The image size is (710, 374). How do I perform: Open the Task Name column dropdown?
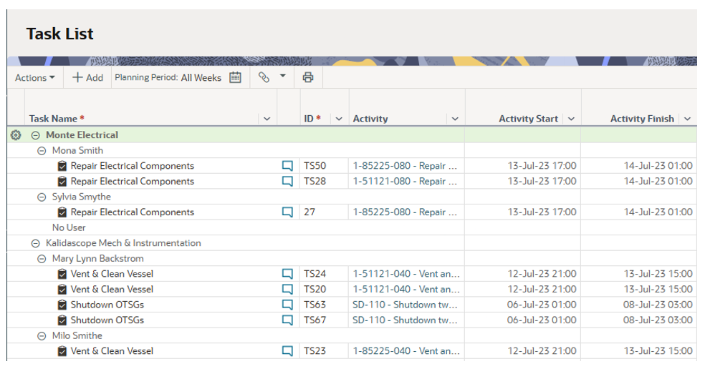coord(267,119)
